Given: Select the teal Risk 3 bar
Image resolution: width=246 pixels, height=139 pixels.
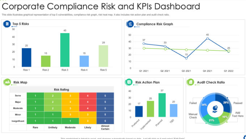Looking at the screenshot, I should (65, 50).
